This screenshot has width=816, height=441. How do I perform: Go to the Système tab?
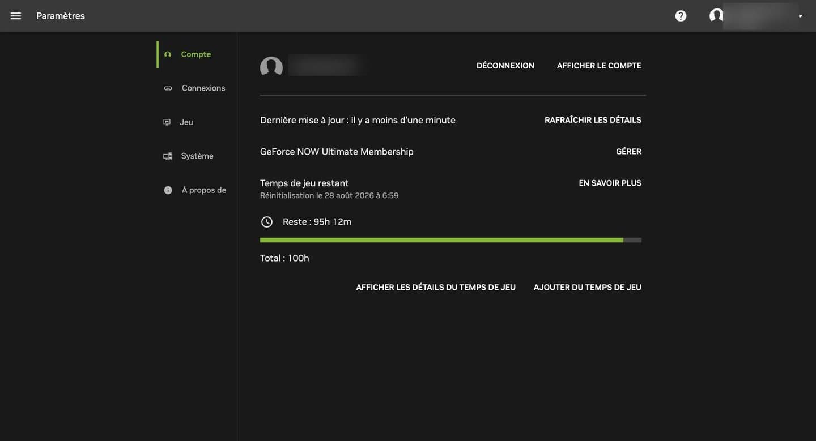[197, 156]
